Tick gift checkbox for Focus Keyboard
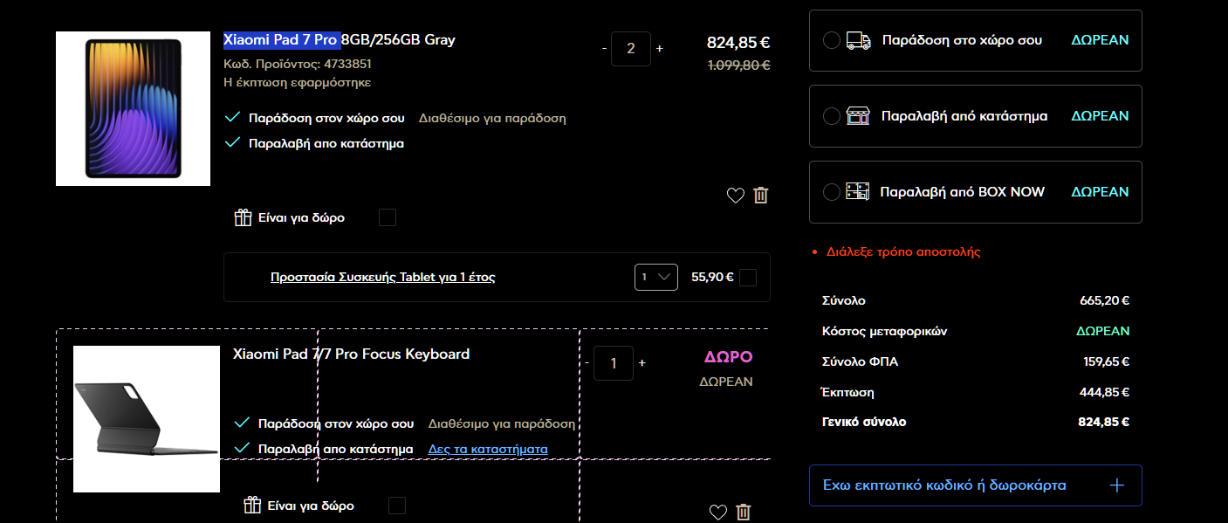This screenshot has width=1228, height=523. pyautogui.click(x=397, y=506)
